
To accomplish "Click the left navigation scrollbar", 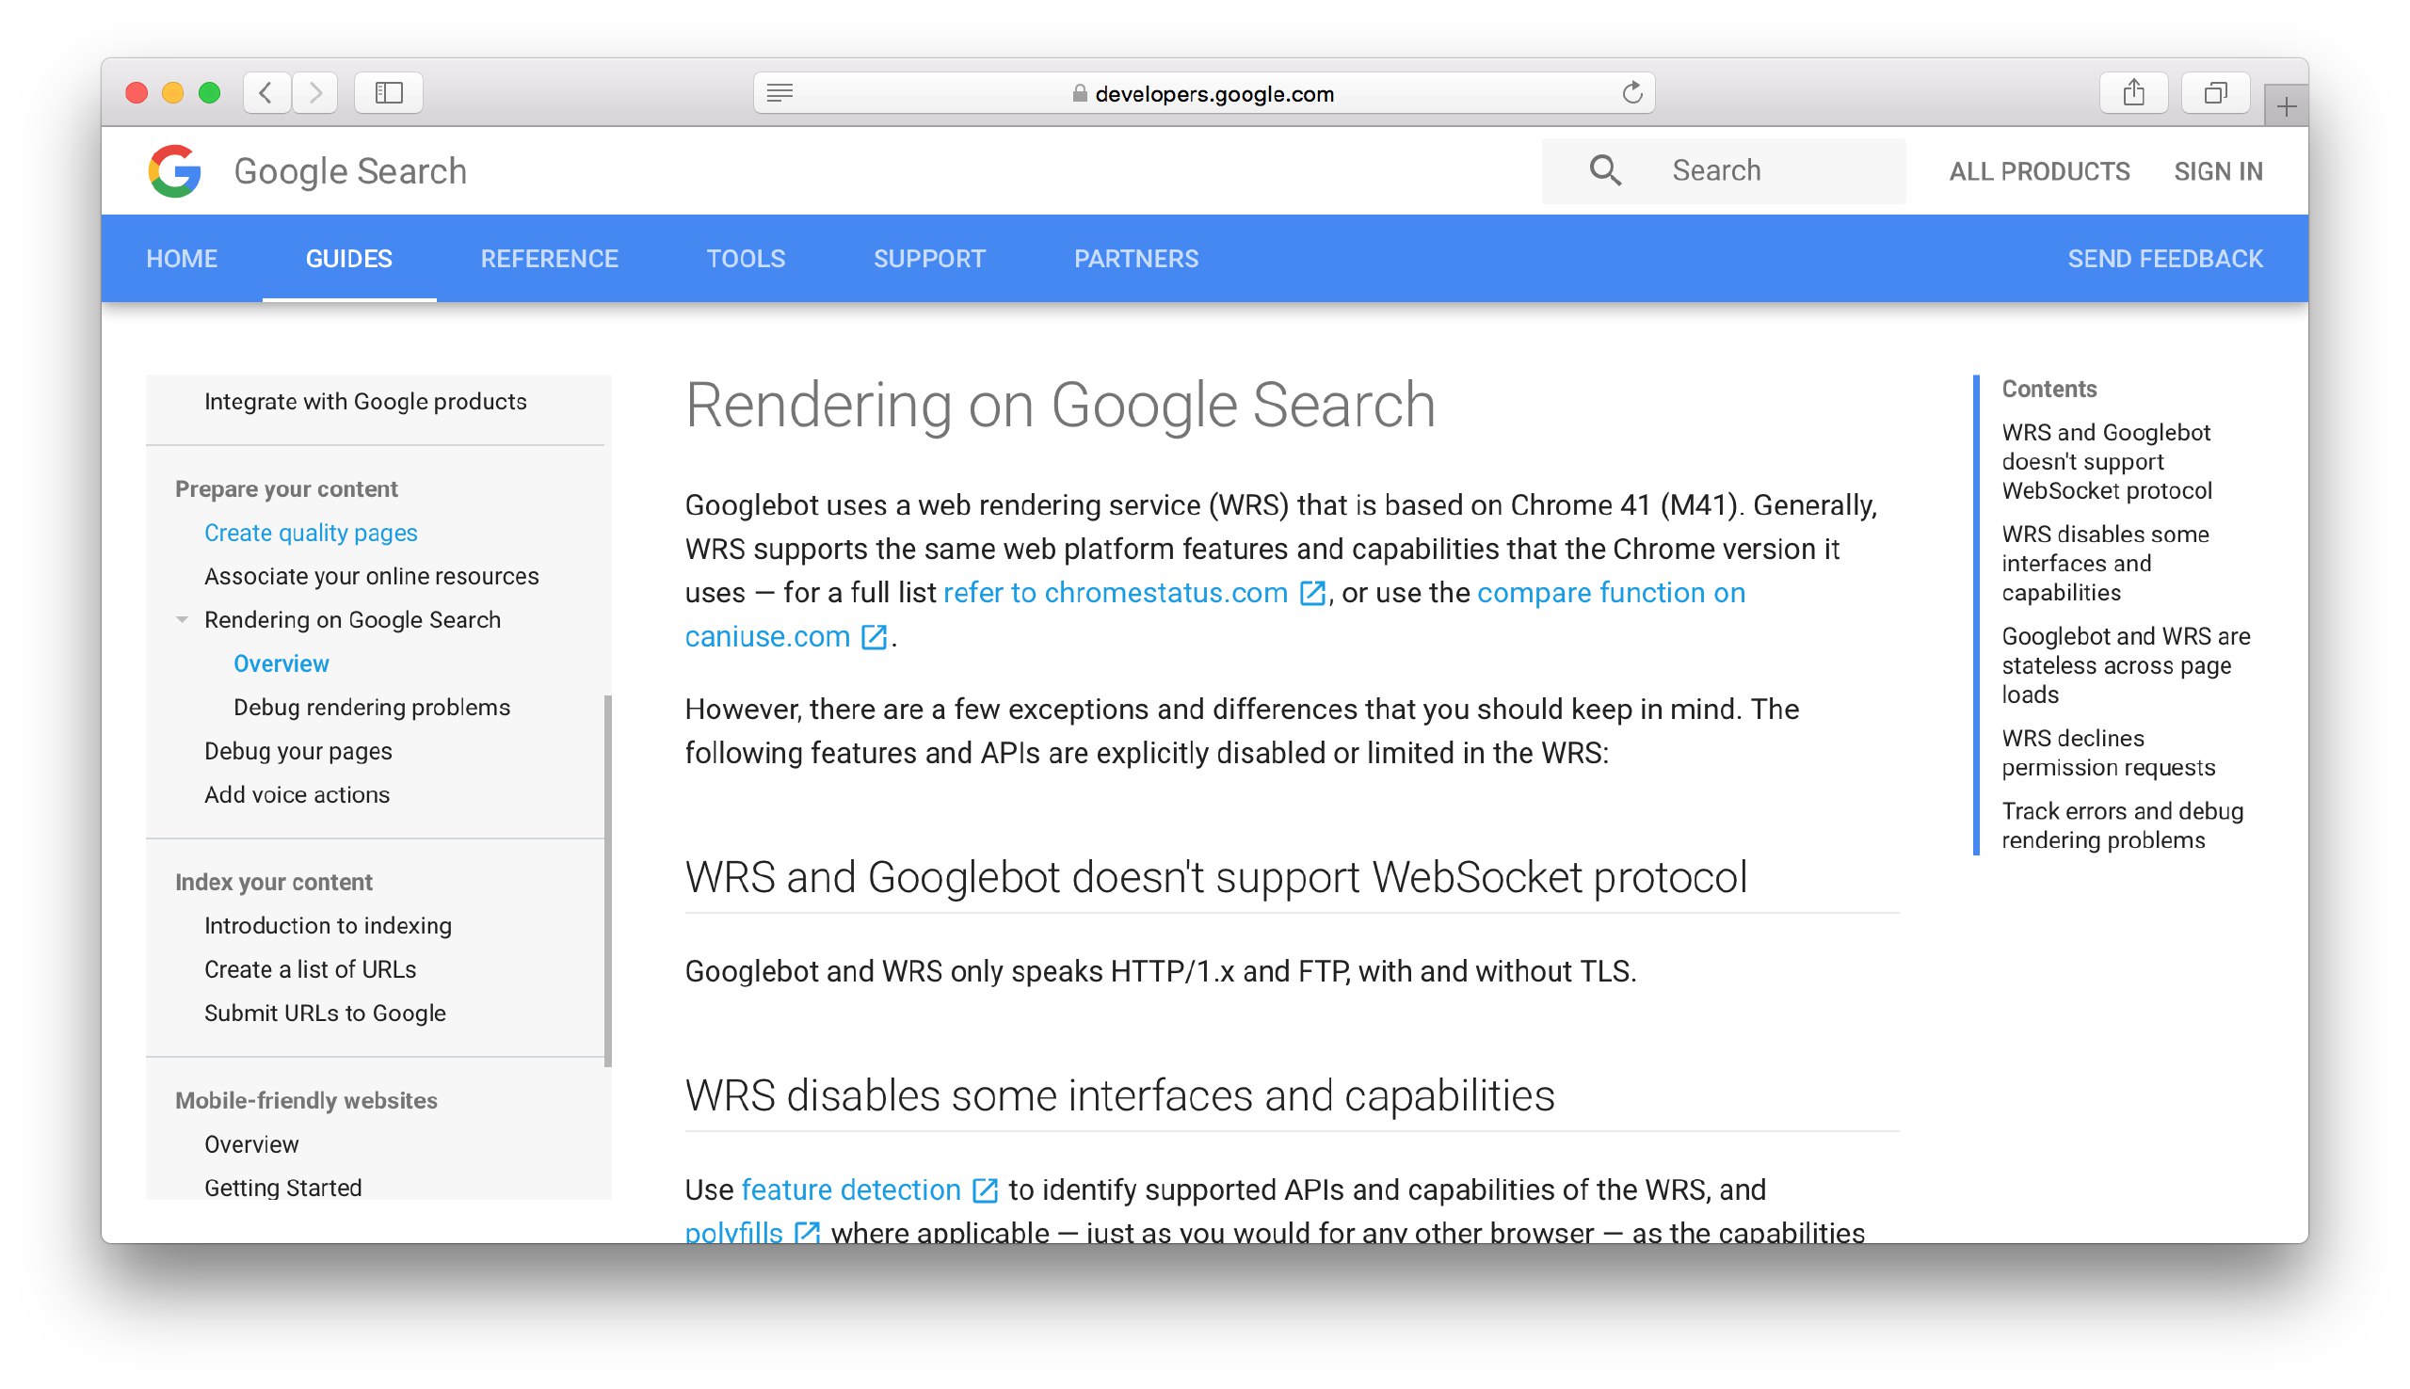I will (608, 880).
